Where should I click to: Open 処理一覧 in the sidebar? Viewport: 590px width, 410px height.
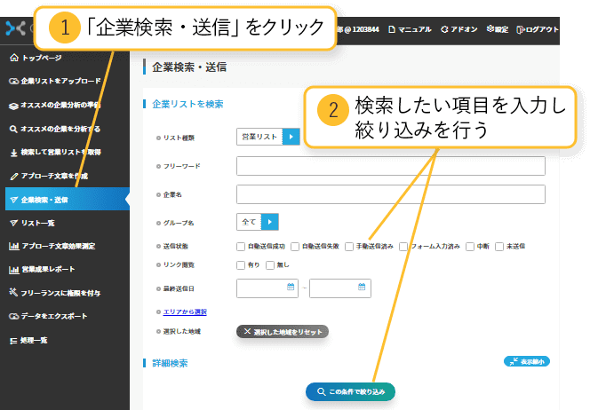[34, 341]
